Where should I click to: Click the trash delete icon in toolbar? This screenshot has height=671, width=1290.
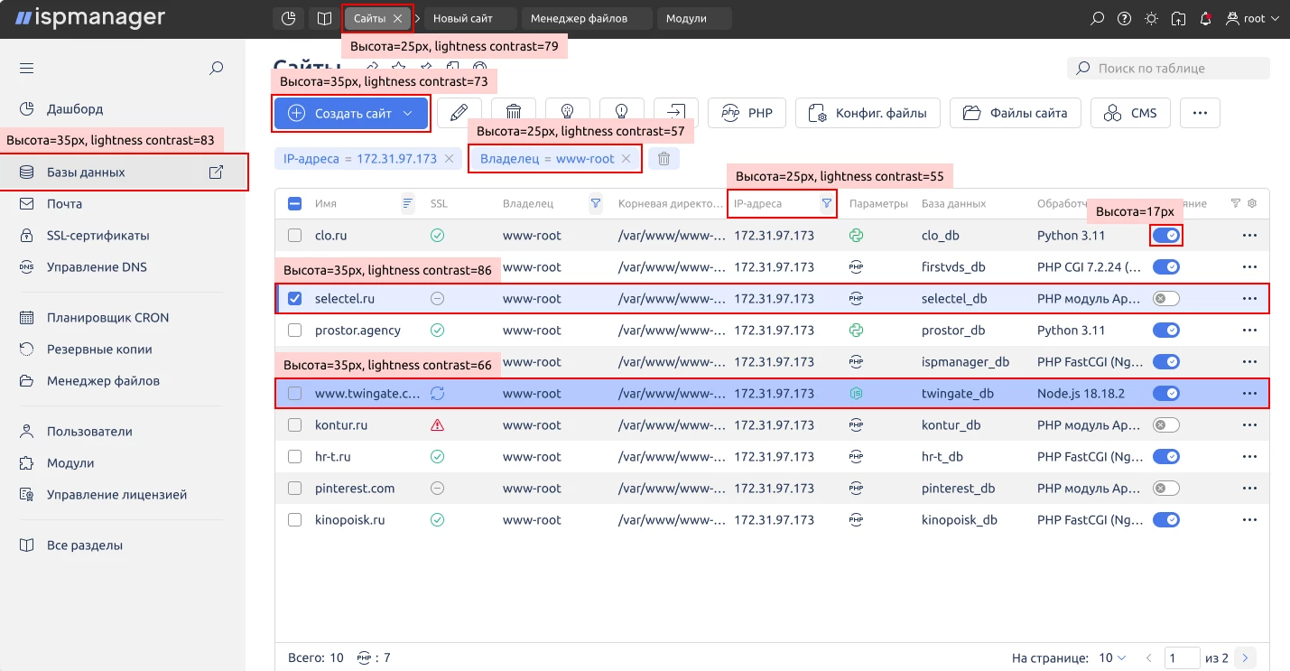514,113
